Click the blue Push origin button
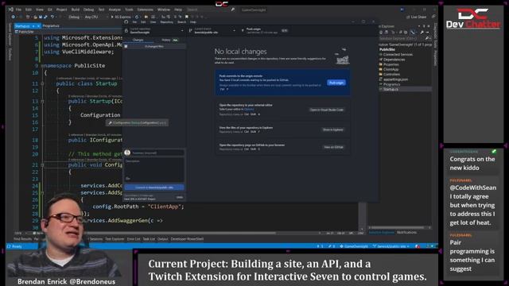 [x=336, y=83]
